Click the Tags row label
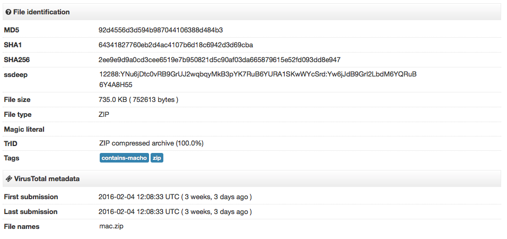 pyautogui.click(x=13, y=158)
